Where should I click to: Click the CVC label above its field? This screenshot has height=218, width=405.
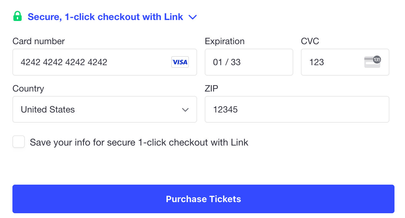[x=310, y=41]
